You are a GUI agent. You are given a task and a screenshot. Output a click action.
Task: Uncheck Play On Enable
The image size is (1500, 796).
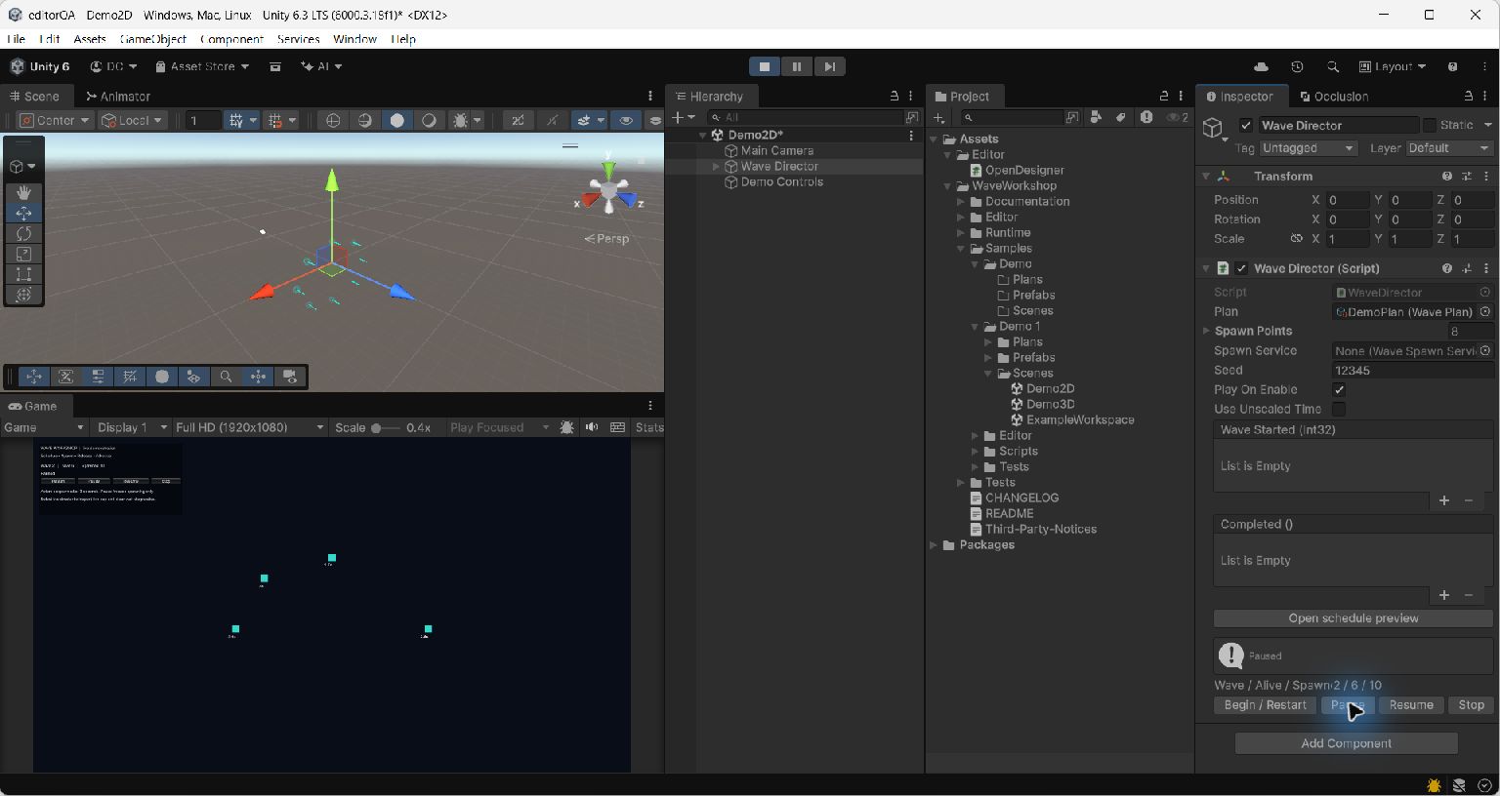(1339, 389)
